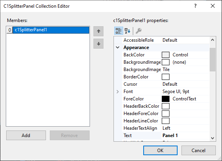Confirm with the OK button
Viewport: 222px width, 161px height.
point(160,150)
